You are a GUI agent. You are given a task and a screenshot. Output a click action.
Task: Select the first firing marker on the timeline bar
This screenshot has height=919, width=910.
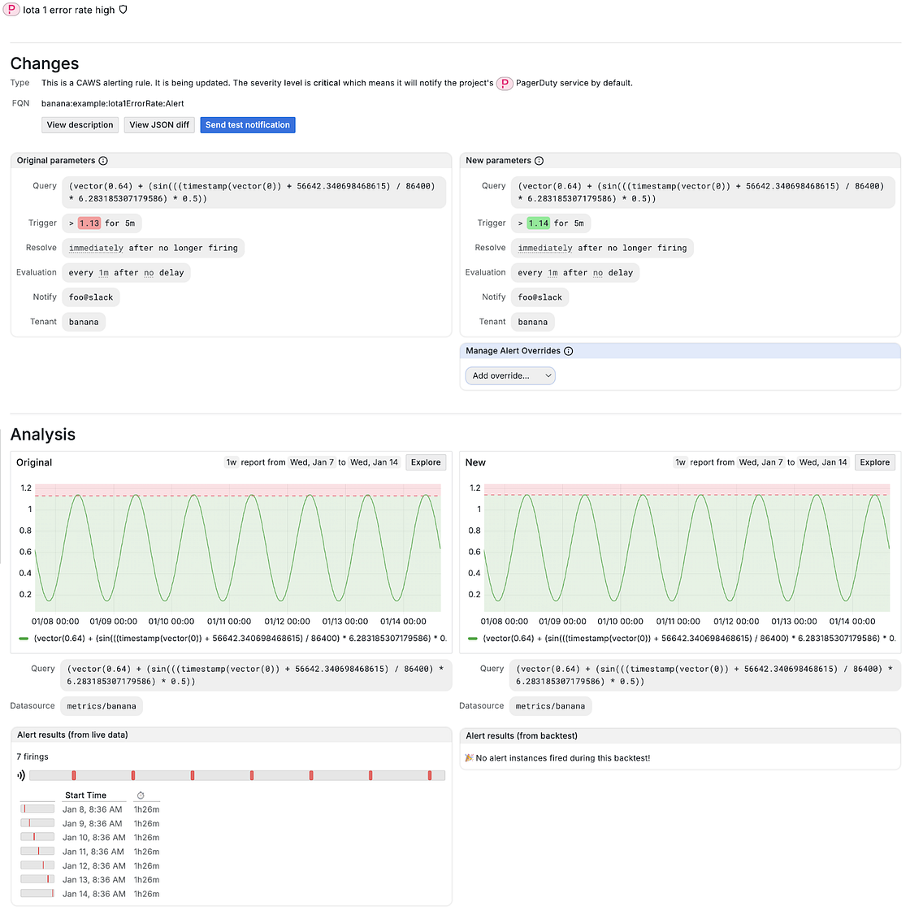pos(74,775)
